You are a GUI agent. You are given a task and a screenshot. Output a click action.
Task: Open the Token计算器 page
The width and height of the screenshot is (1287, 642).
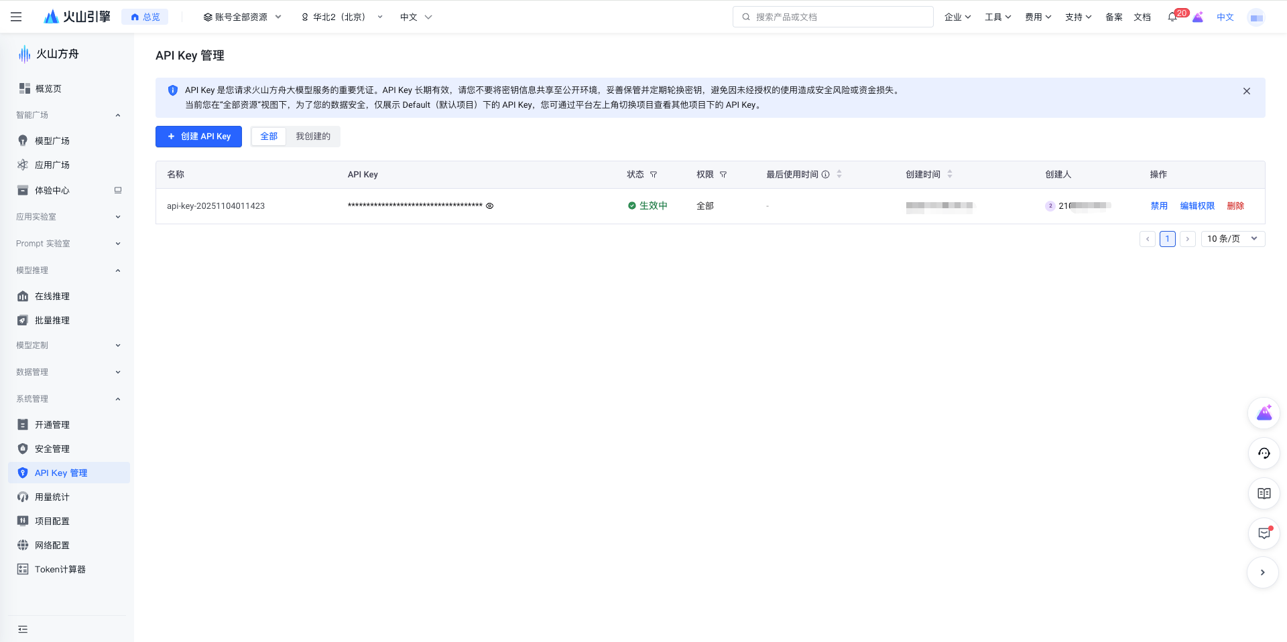[60, 569]
